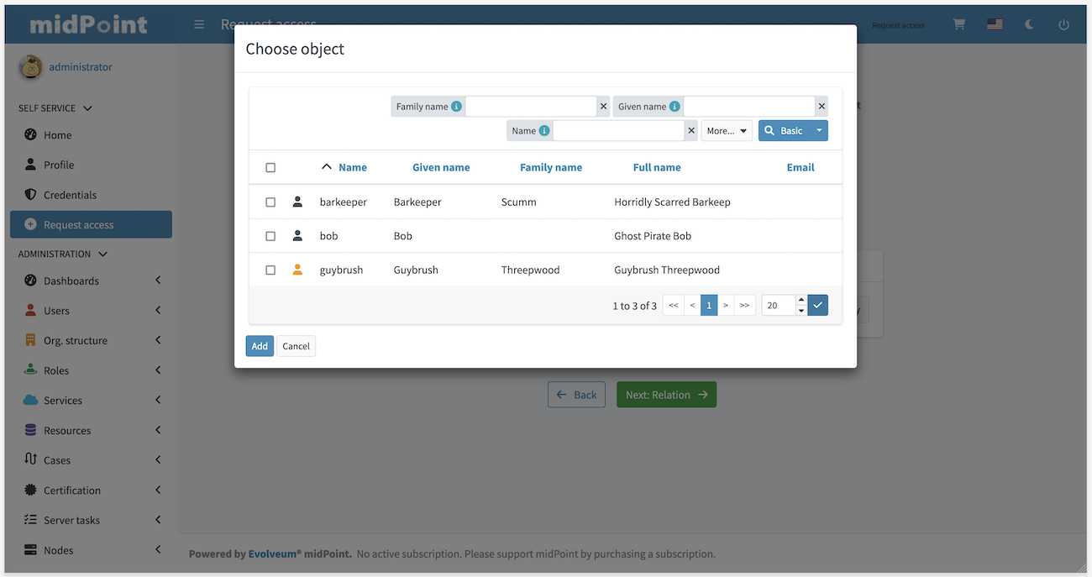Open the More... search options dropdown
This screenshot has height=577, width=1092.
click(726, 130)
